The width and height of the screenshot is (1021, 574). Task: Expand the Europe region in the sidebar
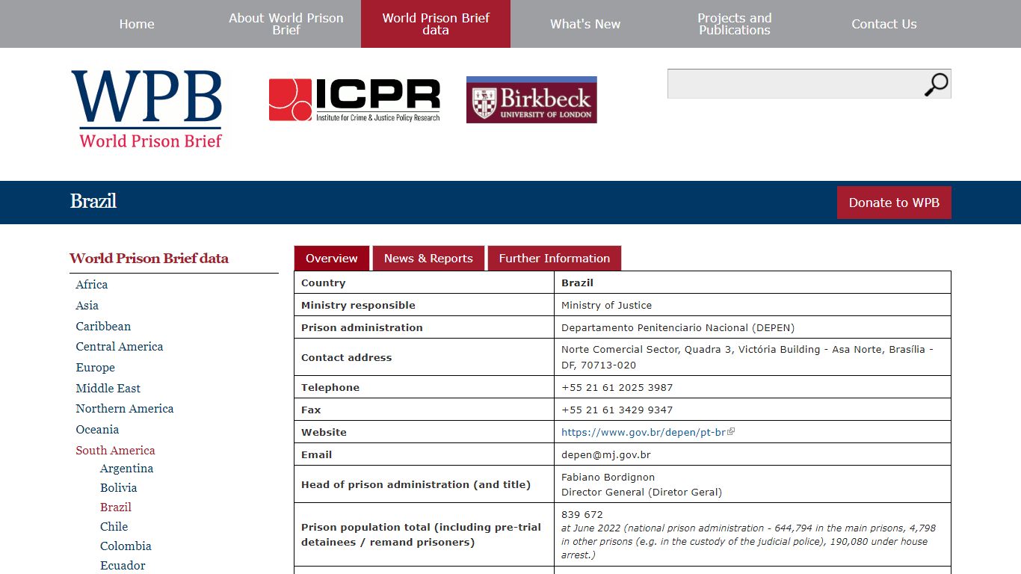(95, 367)
